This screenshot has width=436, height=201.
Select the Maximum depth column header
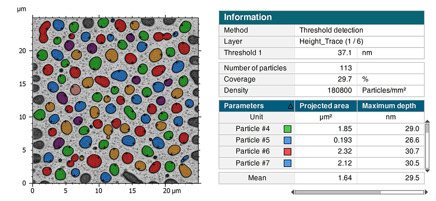click(391, 106)
